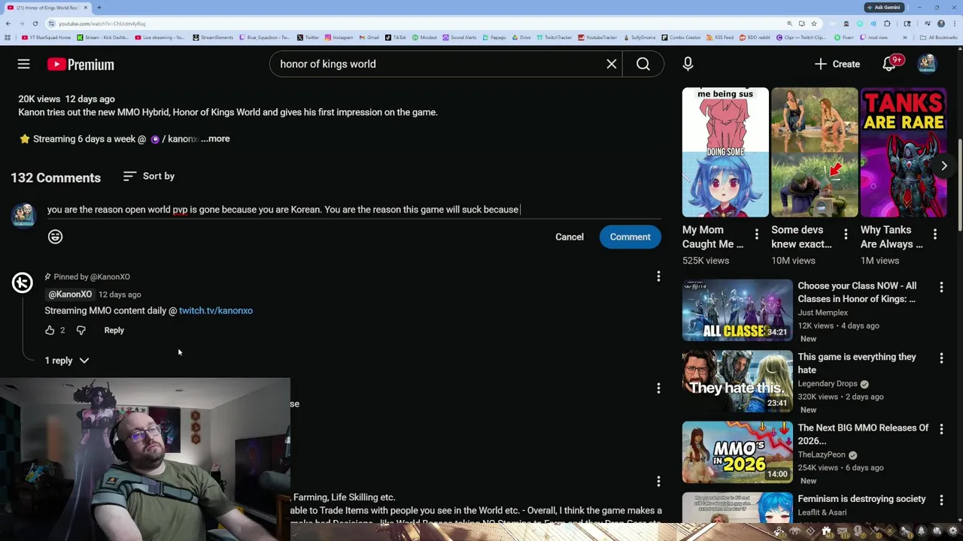Open options menu for the pinned comment
Viewport: 963px width, 541px height.
click(658, 277)
